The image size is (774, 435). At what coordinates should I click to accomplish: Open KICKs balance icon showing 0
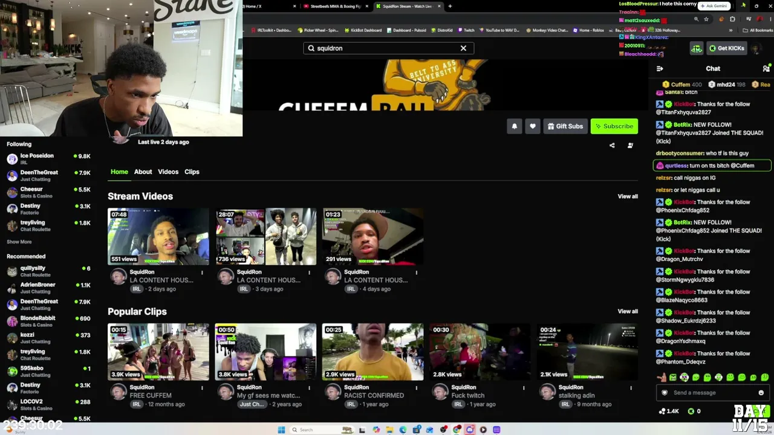pyautogui.click(x=691, y=411)
